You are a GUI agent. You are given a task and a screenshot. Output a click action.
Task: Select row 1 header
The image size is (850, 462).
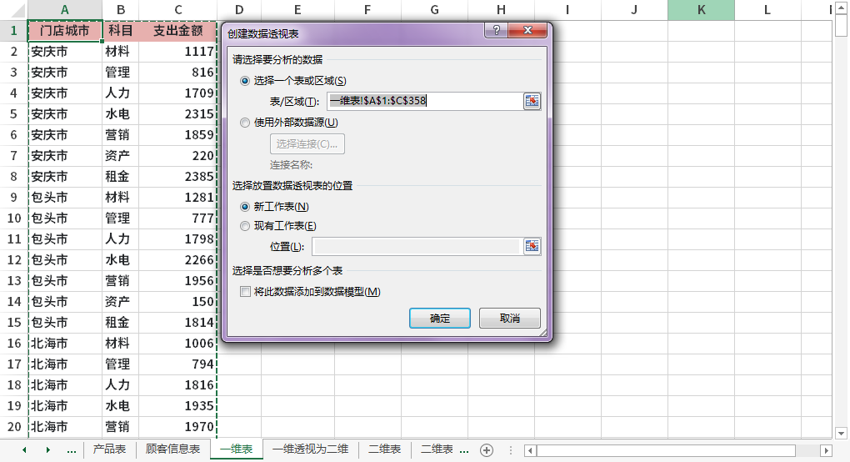13,31
